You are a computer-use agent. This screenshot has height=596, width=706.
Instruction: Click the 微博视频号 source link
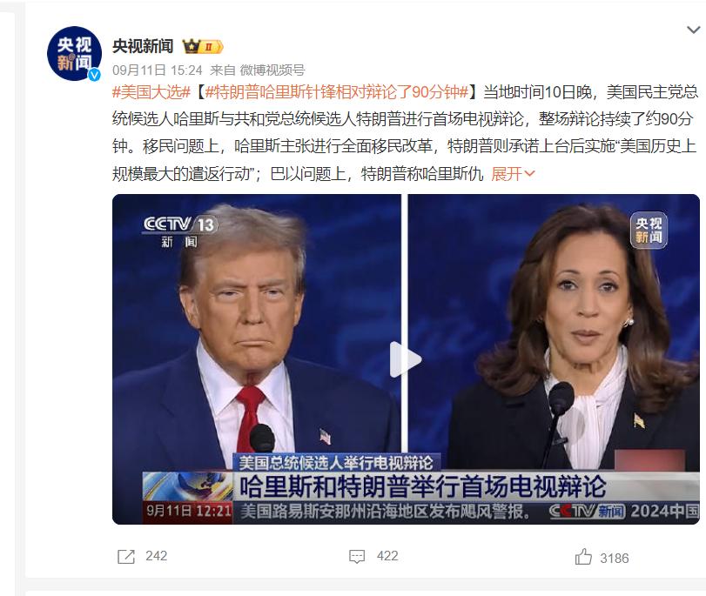[272, 70]
